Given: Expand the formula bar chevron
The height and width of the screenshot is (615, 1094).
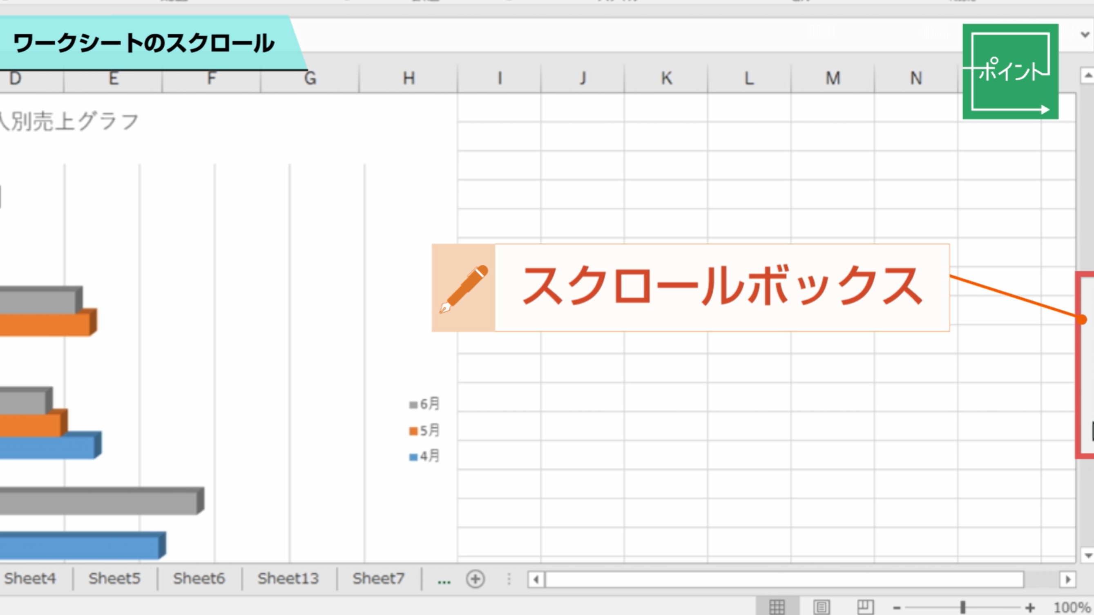Looking at the screenshot, I should click(x=1085, y=34).
